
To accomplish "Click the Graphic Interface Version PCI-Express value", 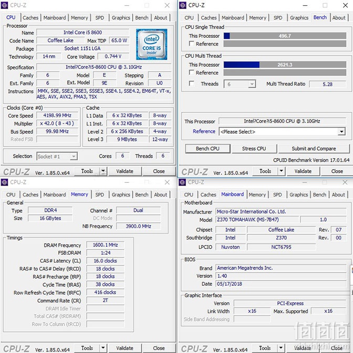I will 290,303.
